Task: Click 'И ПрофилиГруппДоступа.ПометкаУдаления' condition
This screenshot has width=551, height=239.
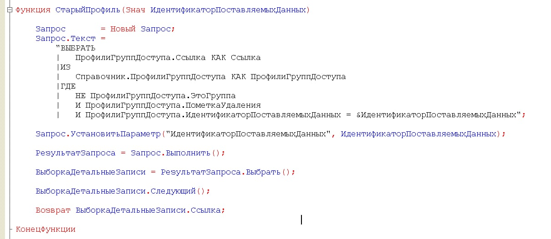Action: coord(168,105)
